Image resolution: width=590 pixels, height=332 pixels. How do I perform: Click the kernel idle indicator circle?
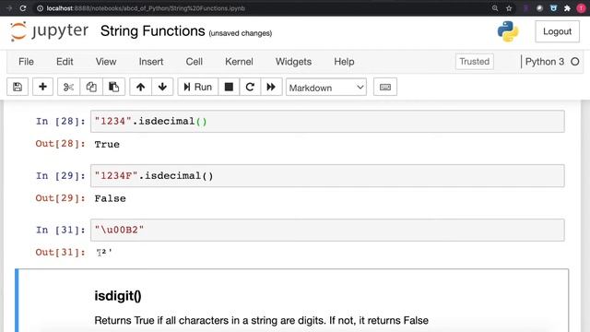(x=574, y=62)
